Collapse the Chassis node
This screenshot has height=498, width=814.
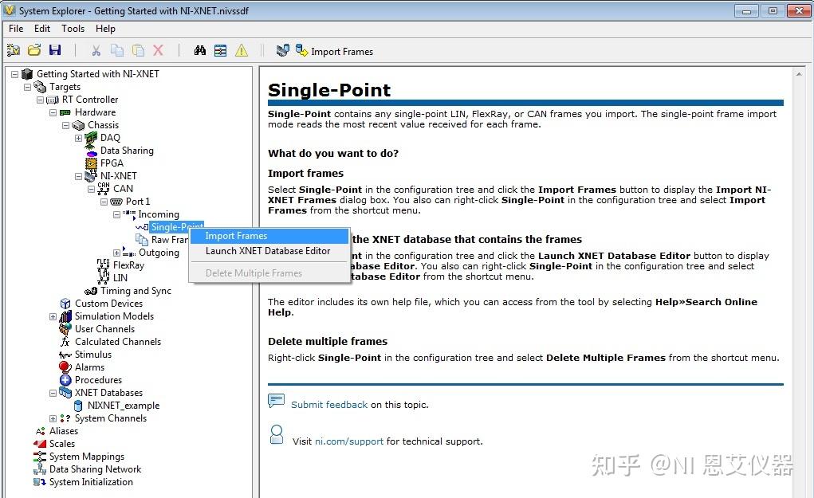65,124
